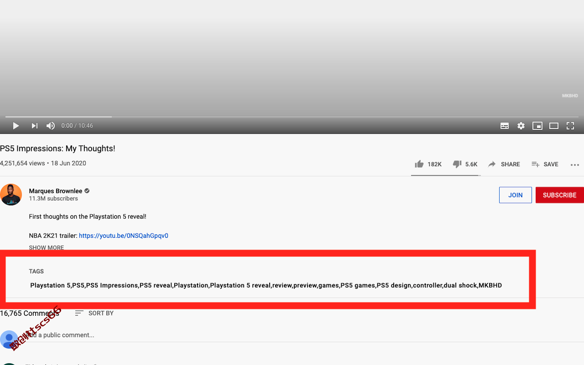This screenshot has width=584, height=365.
Task: Like the video with 182K likes
Action: point(428,164)
